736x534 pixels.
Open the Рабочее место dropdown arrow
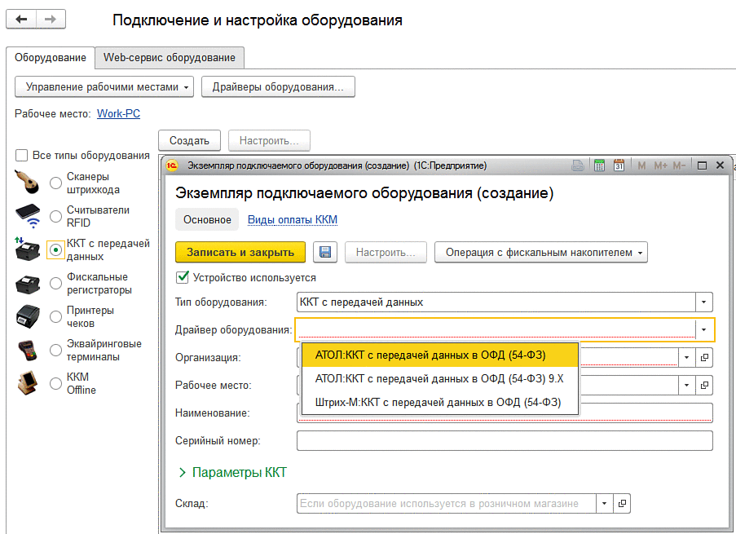(687, 385)
